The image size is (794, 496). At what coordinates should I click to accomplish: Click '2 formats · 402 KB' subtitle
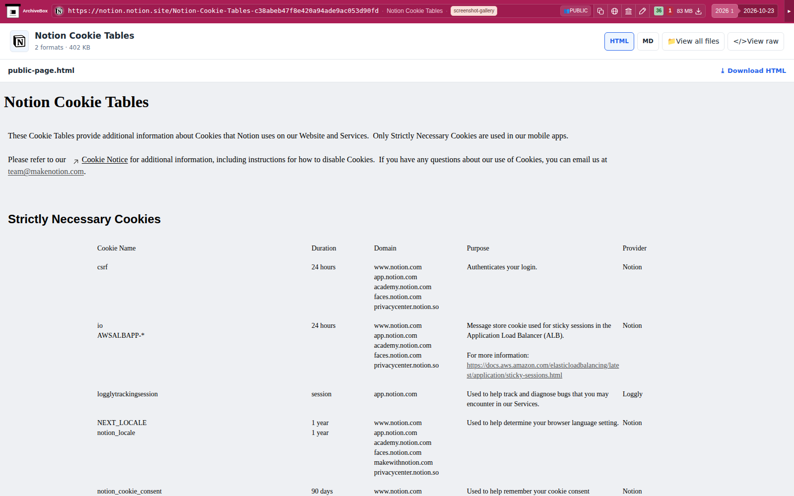pos(63,48)
